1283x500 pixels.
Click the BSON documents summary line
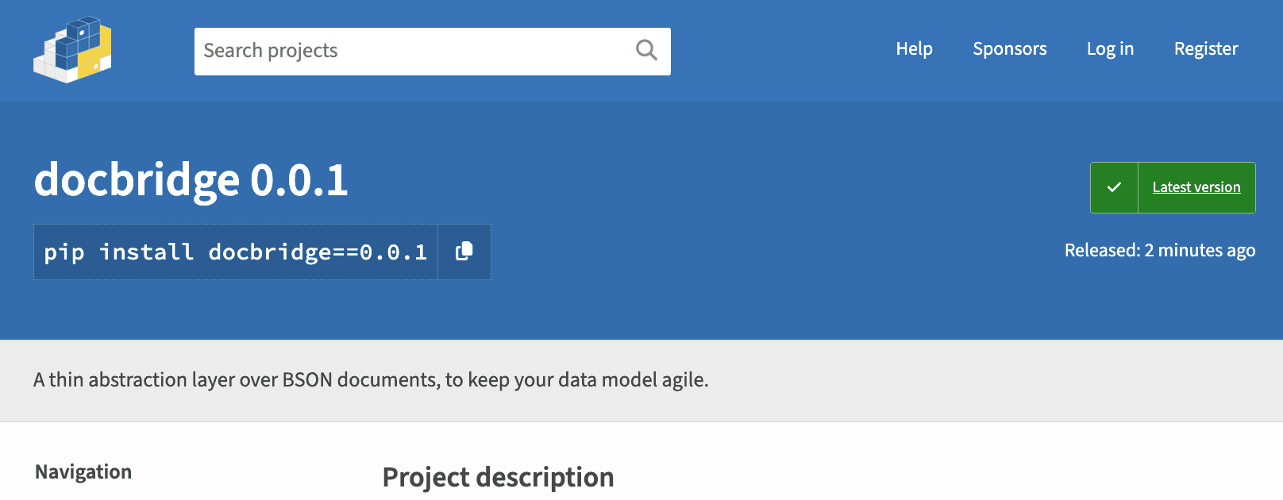click(x=371, y=379)
